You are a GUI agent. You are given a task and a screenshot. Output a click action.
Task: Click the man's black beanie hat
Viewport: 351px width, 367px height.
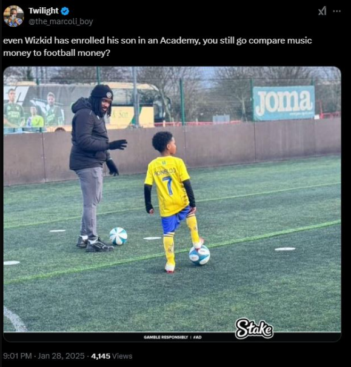[102, 91]
